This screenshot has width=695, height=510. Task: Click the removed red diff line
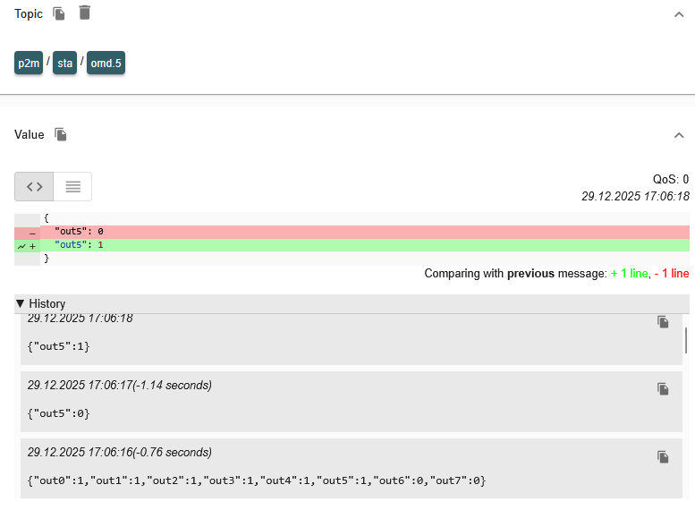pyautogui.click(x=358, y=232)
